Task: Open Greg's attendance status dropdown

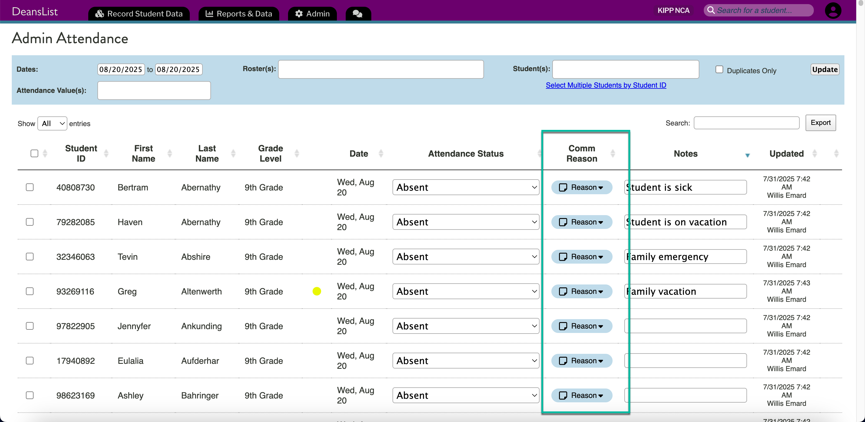Action: [466, 291]
